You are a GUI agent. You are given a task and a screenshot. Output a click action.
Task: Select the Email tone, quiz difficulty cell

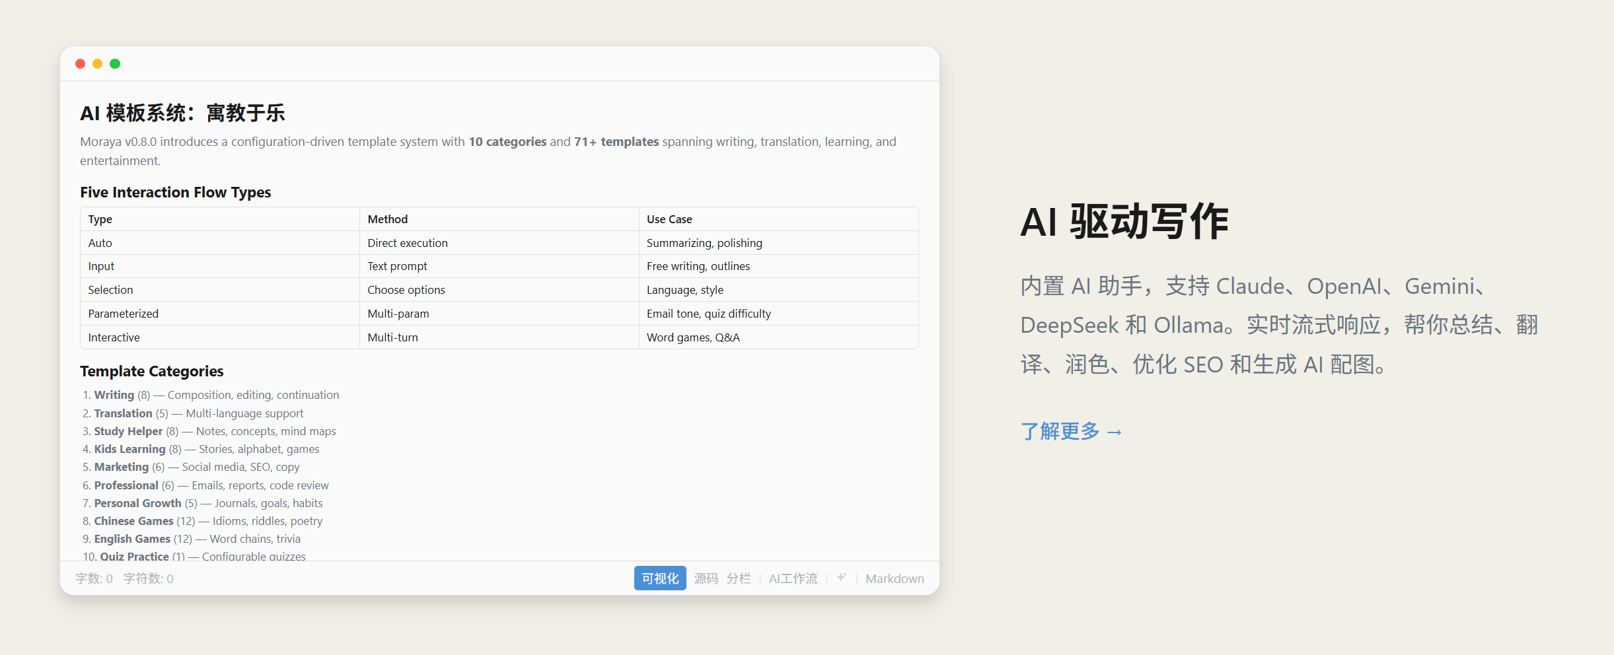pos(778,314)
